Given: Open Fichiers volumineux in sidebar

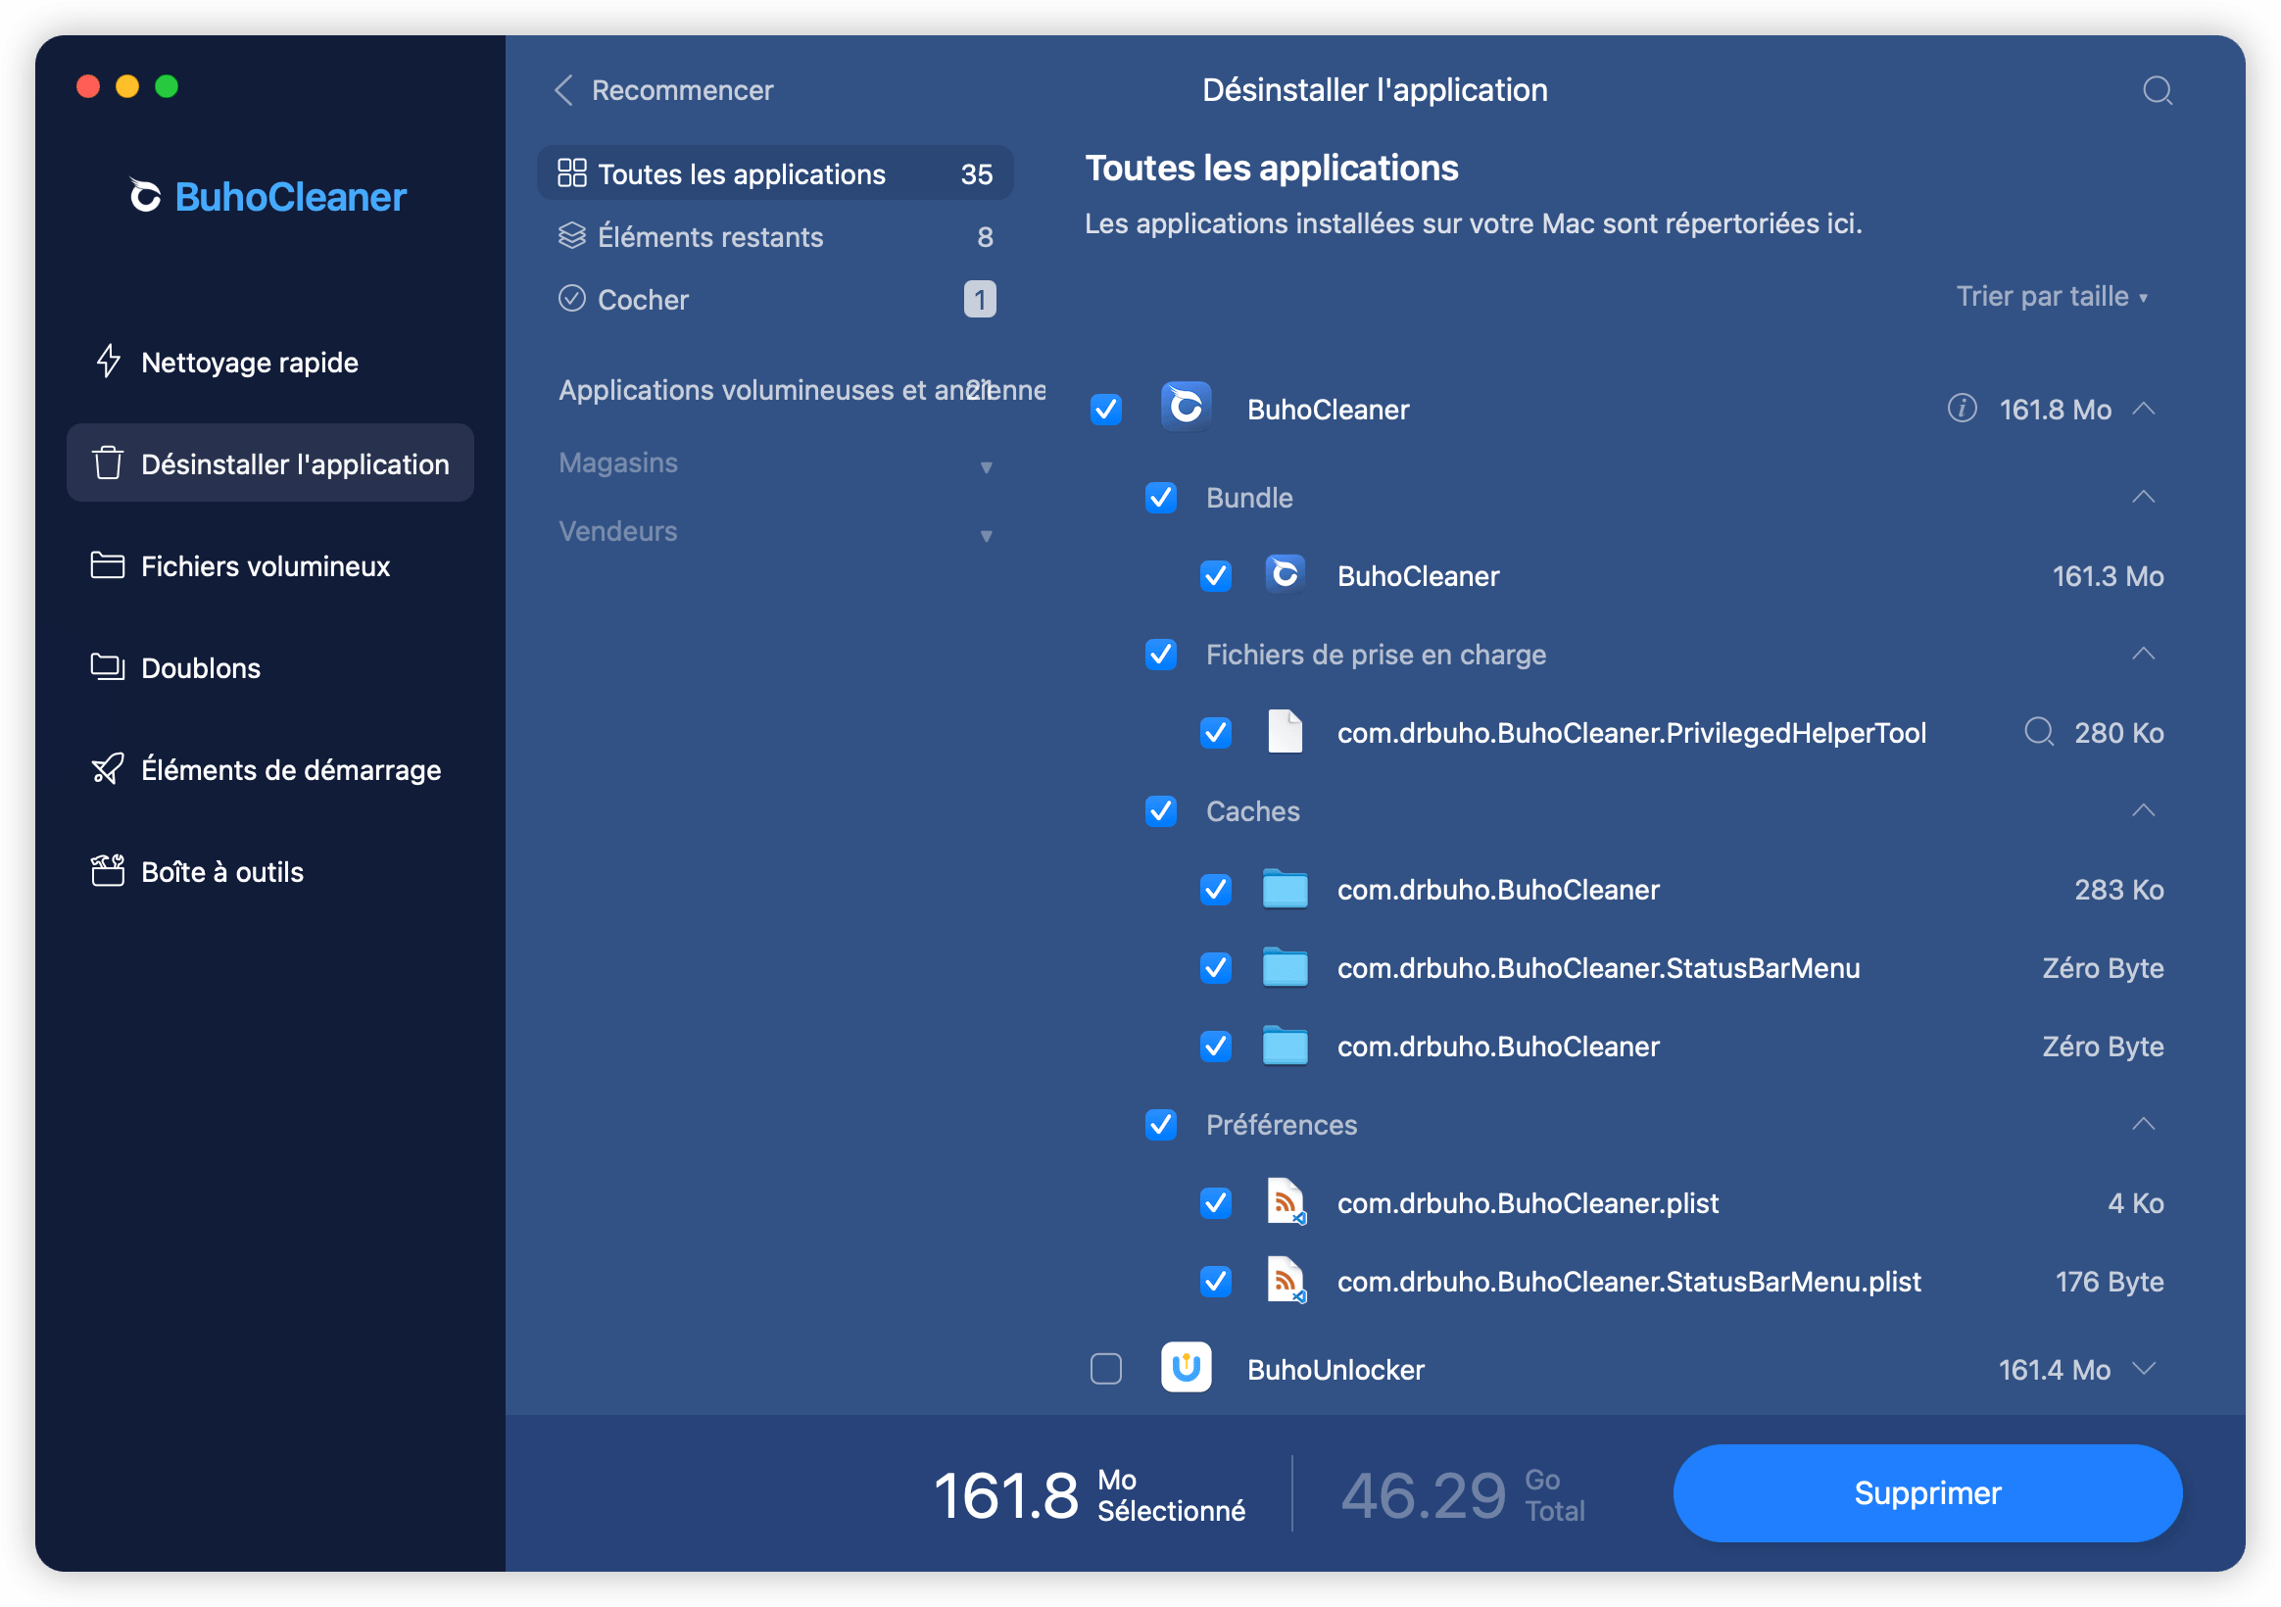Looking at the screenshot, I should [269, 565].
